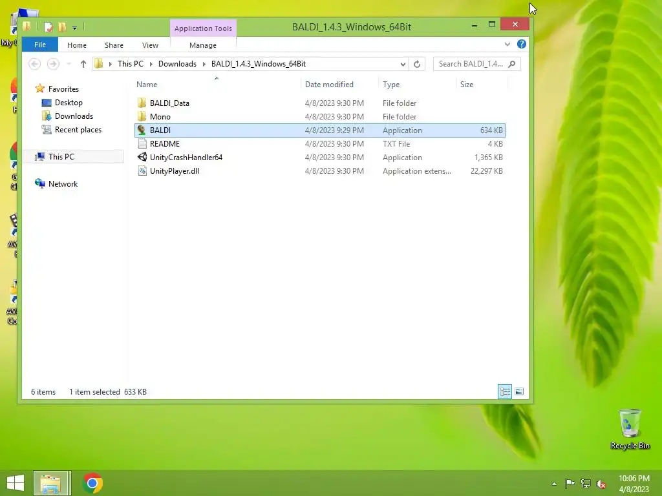
Task: Switch to the View ribbon tab
Action: (x=150, y=45)
